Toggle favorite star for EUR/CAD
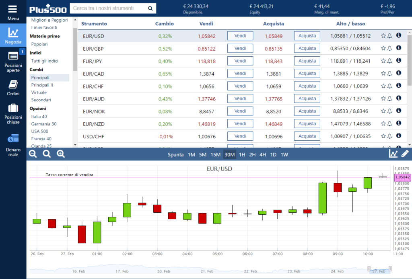412x279 pixels. (383, 73)
